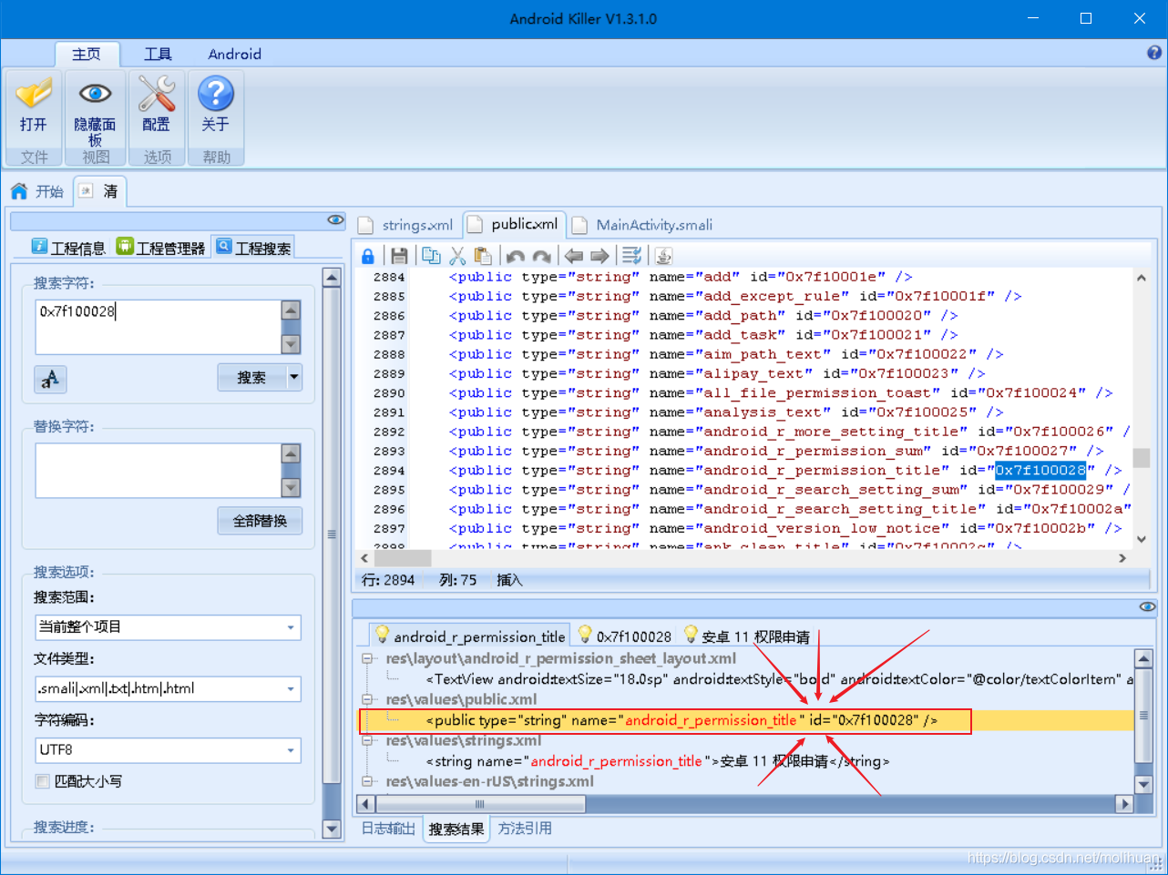Click the left panel vertical scrollbar thumb
This screenshot has height=875, width=1168.
(332, 534)
